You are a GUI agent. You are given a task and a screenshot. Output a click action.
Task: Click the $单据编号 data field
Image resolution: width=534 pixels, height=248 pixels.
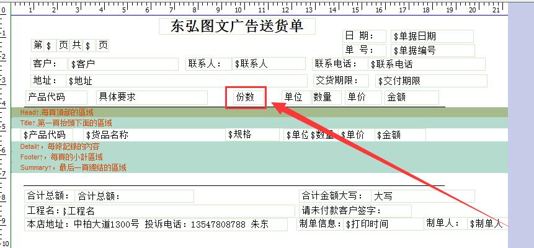[x=432, y=51]
